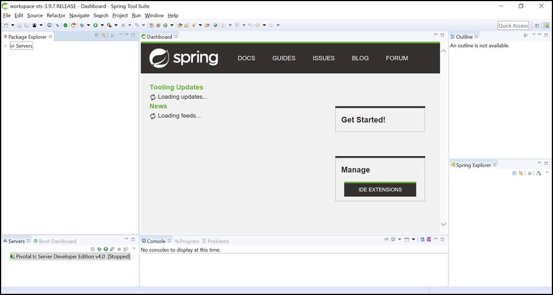
Task: Toggle Link with Editor in Spring Explorer
Action: coord(521,173)
